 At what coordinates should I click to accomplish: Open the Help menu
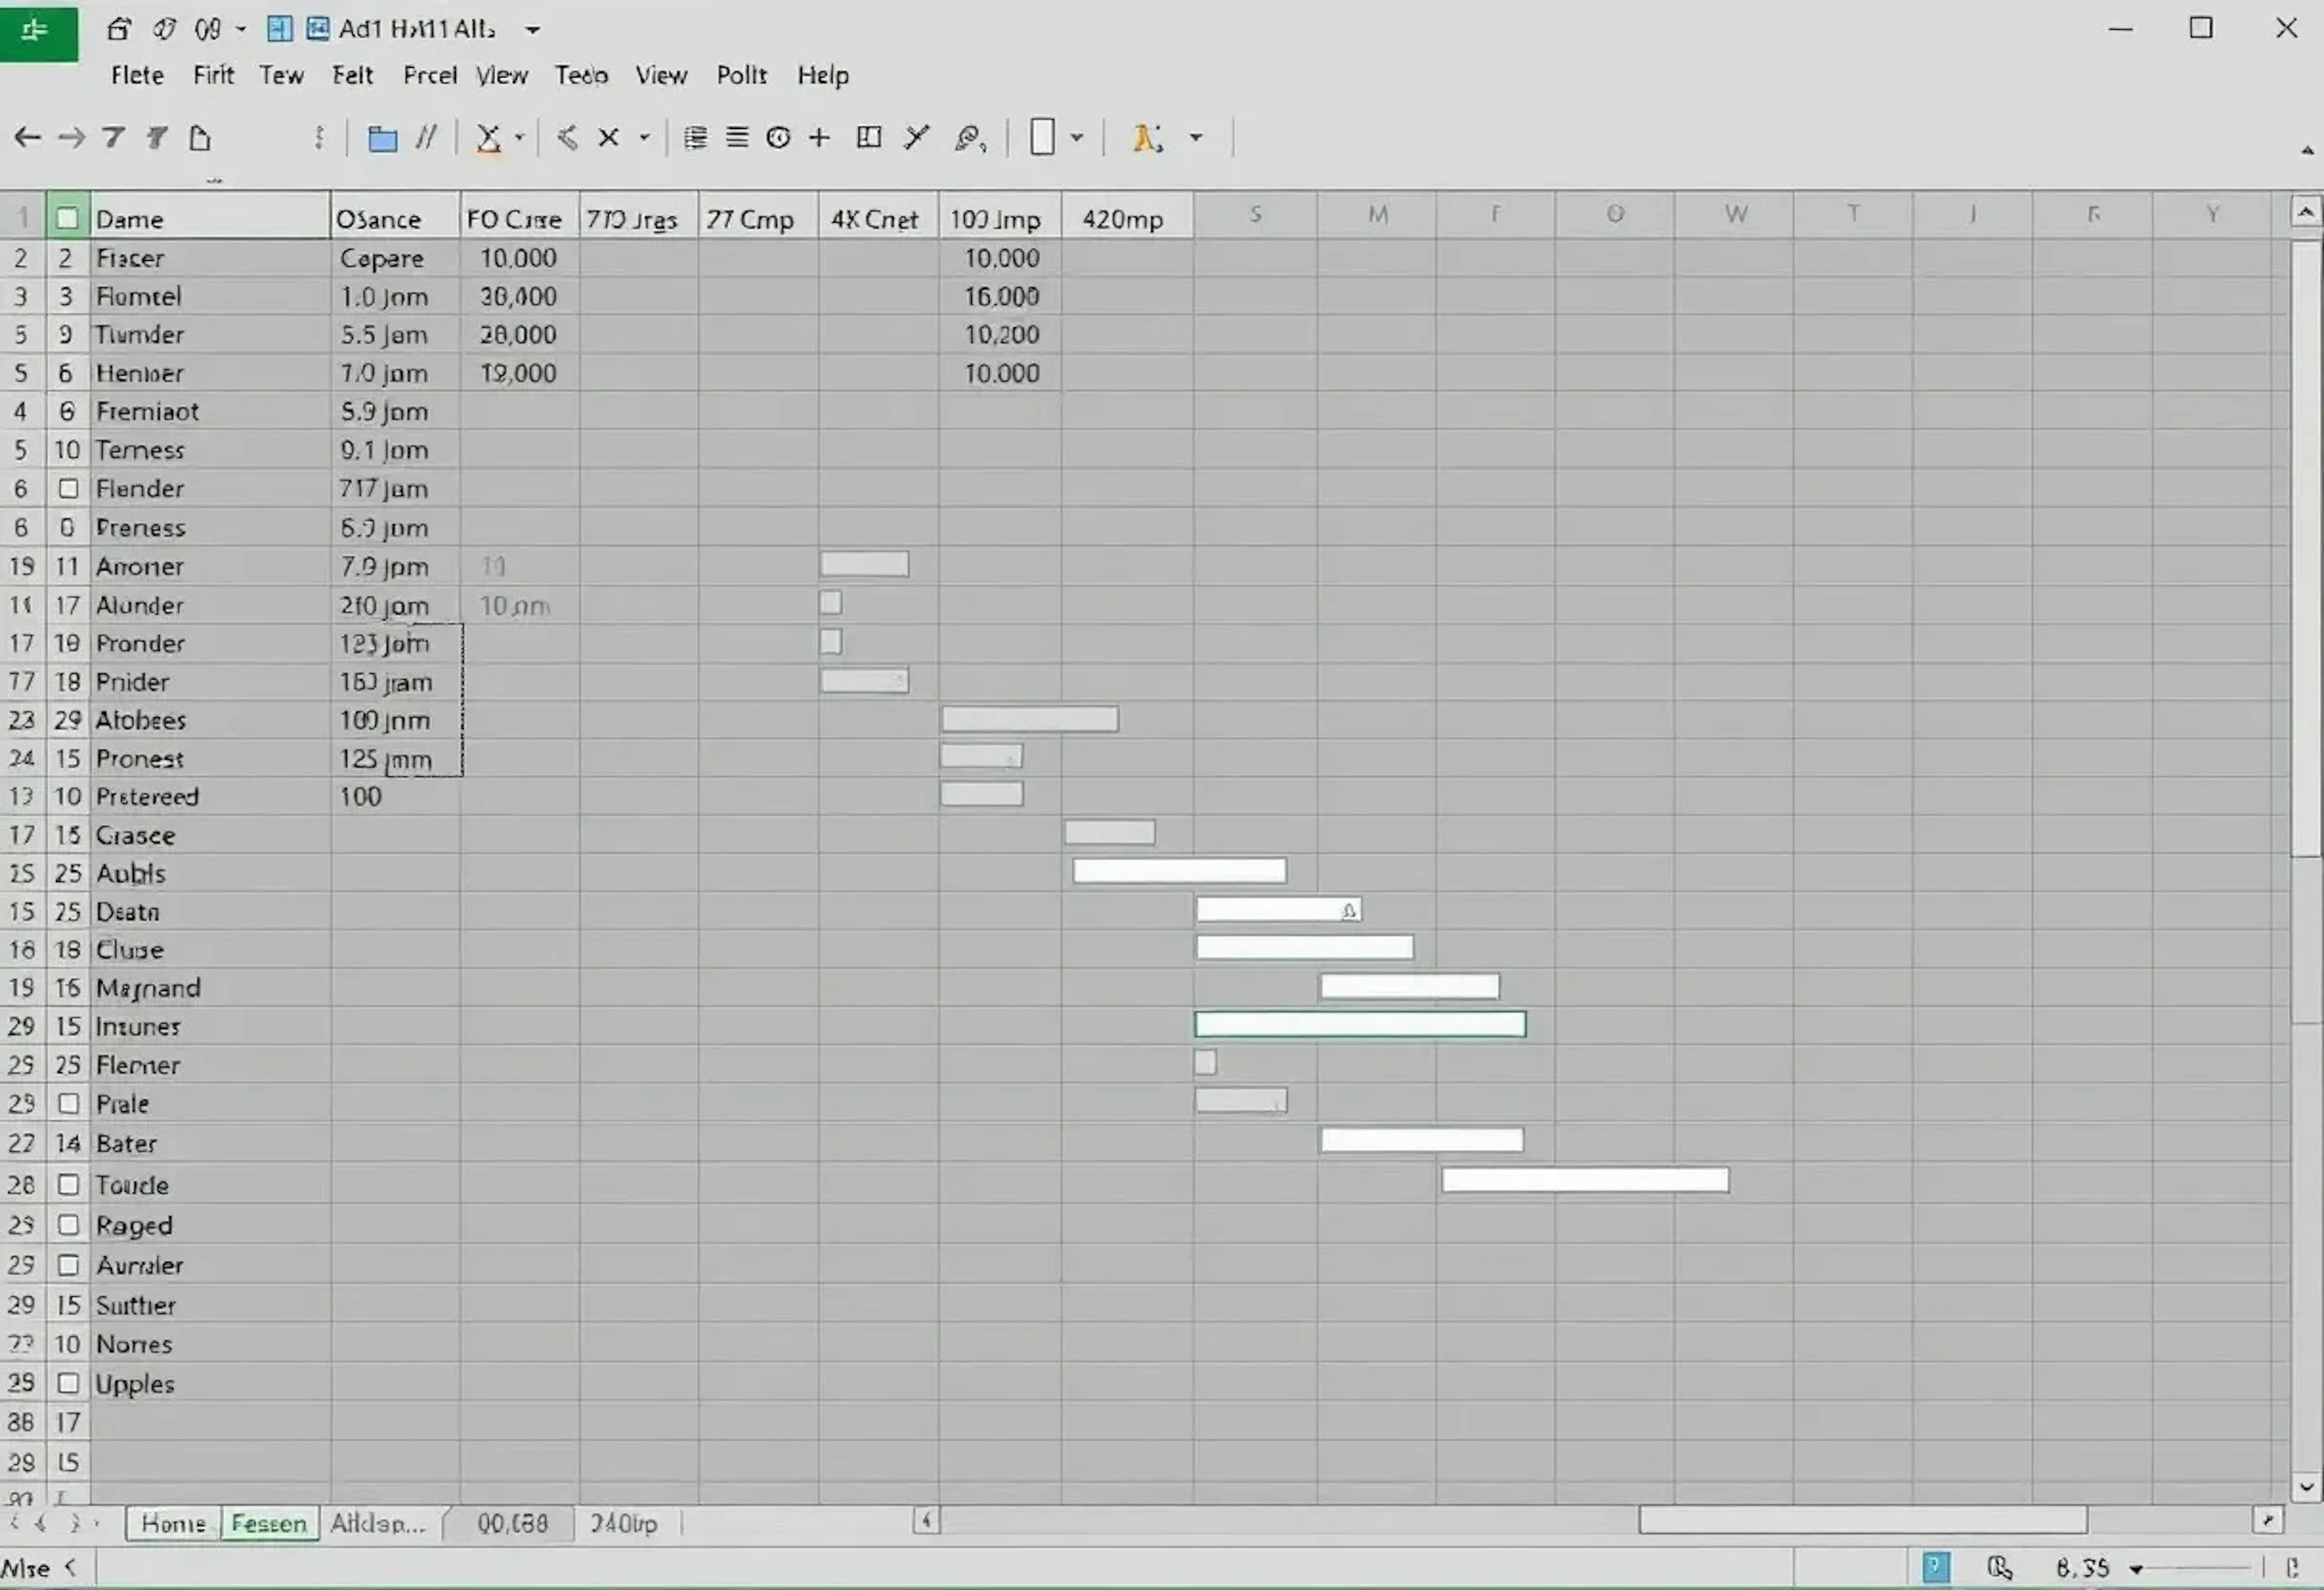tap(822, 75)
